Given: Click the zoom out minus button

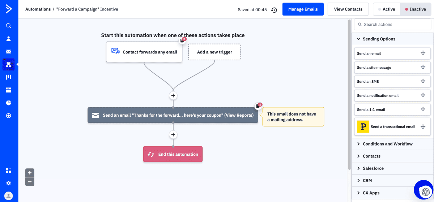Looking at the screenshot, I should pyautogui.click(x=30, y=182).
